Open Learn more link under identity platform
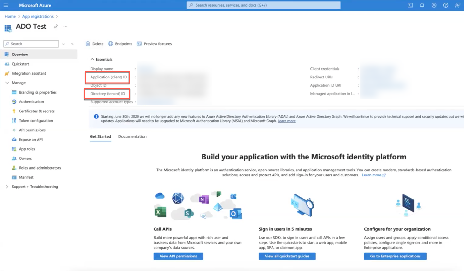Image resolution: width=464 pixels, height=271 pixels. pos(373,175)
